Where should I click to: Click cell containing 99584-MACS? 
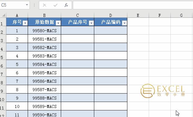click(45, 64)
